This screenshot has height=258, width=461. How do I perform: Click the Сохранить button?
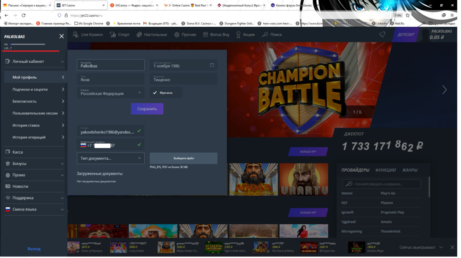tap(147, 109)
